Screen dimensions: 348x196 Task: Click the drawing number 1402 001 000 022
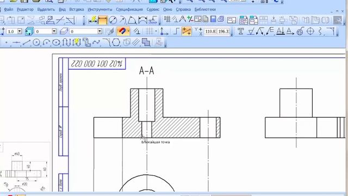coord(97,64)
